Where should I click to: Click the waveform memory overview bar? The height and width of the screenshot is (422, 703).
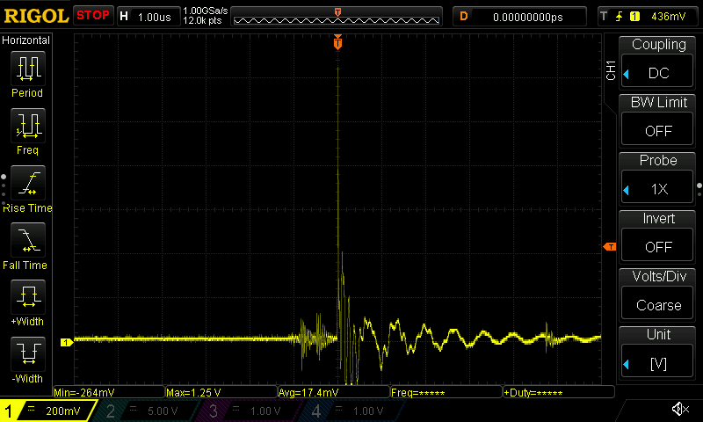click(x=337, y=17)
